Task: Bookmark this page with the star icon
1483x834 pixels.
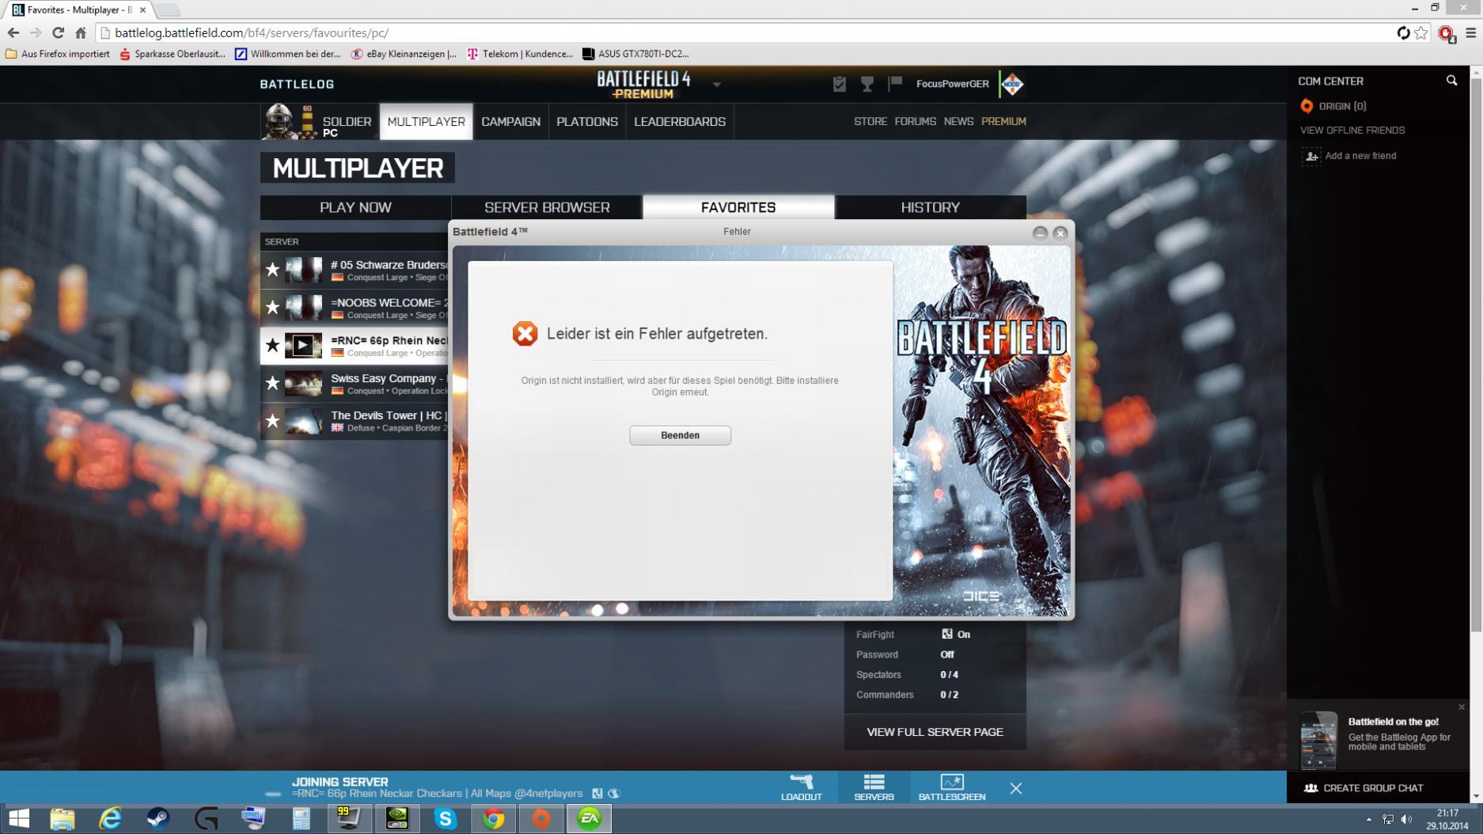Action: click(x=1422, y=33)
